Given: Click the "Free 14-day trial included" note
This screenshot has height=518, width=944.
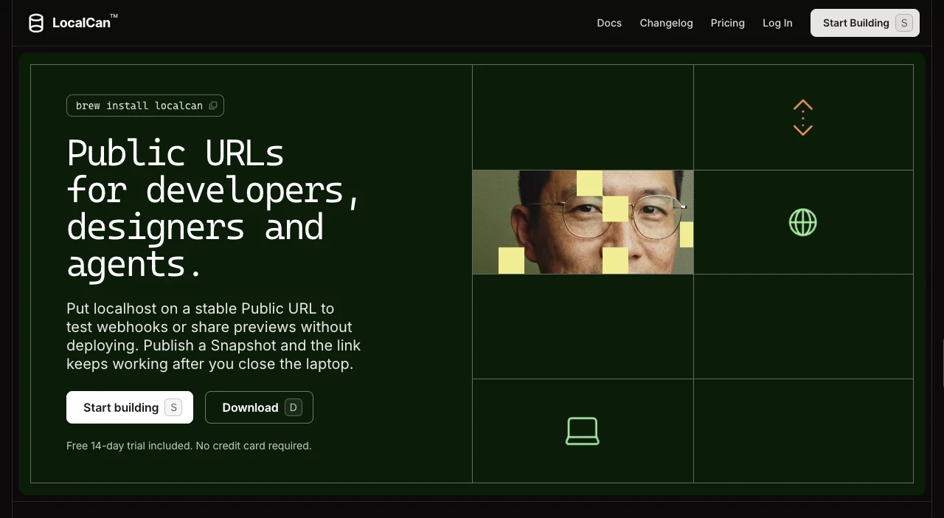Looking at the screenshot, I should [189, 446].
